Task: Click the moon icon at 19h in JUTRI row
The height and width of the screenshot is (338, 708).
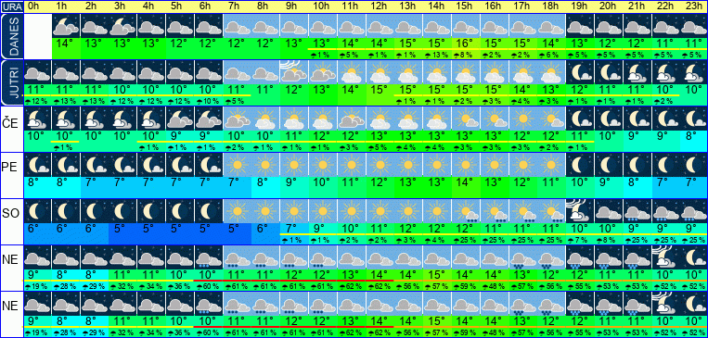Action: (580, 71)
